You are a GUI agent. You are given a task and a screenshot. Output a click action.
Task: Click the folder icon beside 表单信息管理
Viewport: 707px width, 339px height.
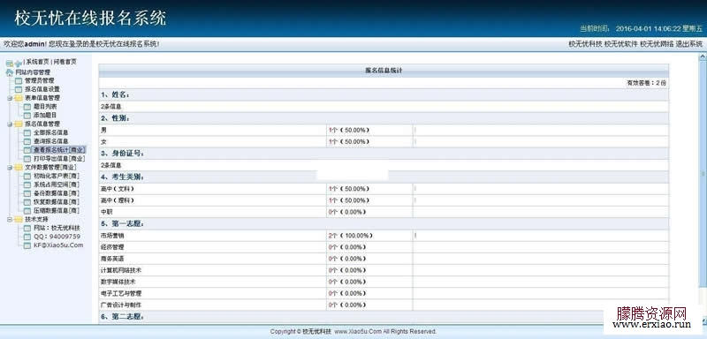click(19, 98)
